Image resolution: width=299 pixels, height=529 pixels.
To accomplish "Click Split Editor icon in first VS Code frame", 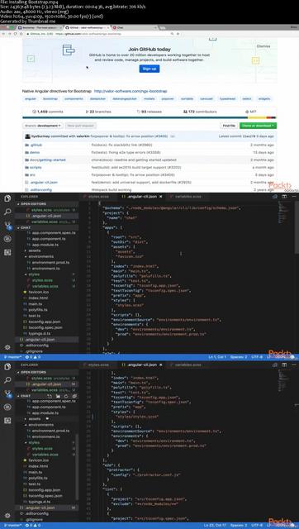I will (284, 197).
